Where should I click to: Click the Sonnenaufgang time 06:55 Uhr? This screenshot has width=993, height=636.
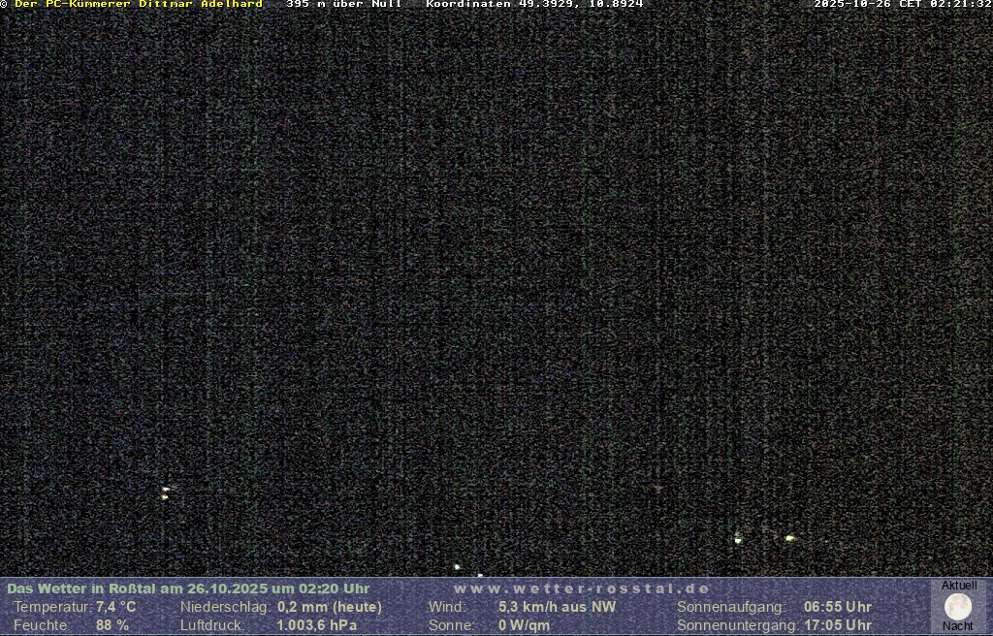[x=837, y=607]
